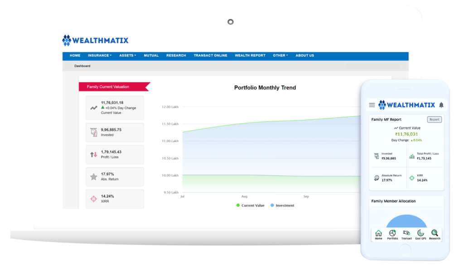Click the Family Member Allocation heading
This screenshot has width=464, height=270.
click(393, 201)
